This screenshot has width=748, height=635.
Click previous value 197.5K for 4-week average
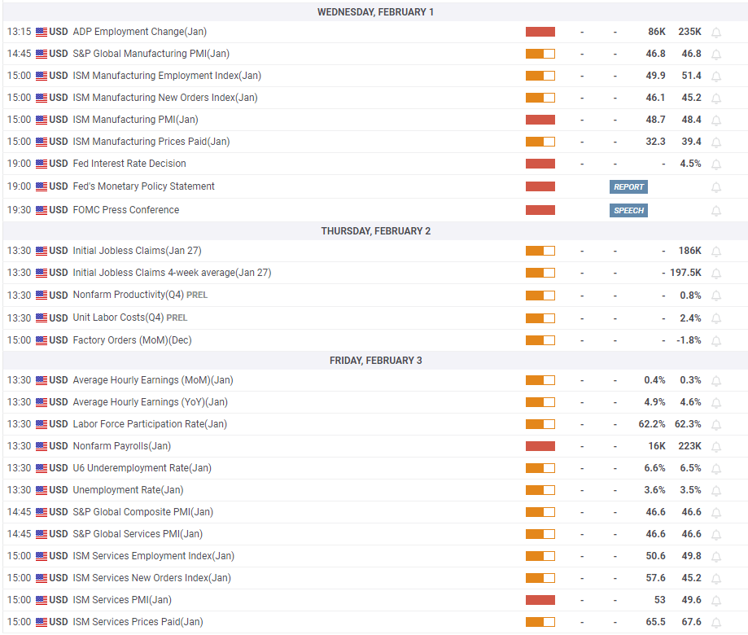tap(685, 273)
